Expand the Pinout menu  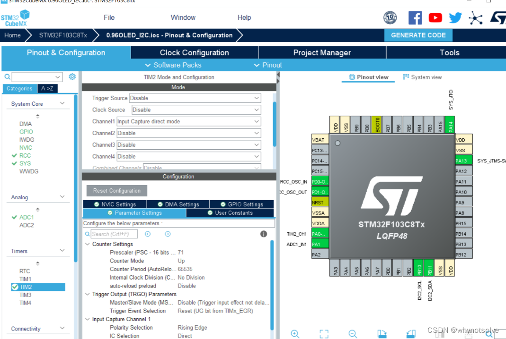(x=268, y=65)
